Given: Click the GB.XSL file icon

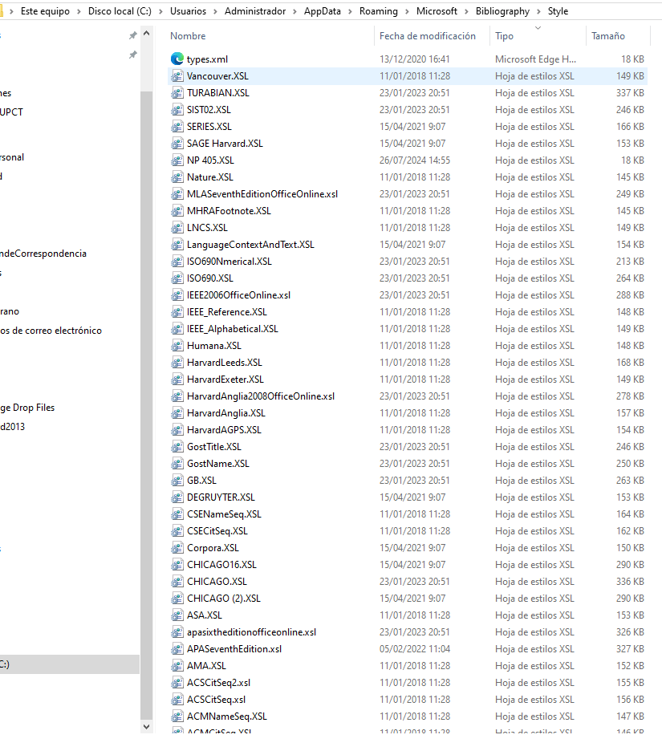Looking at the screenshot, I should [177, 481].
